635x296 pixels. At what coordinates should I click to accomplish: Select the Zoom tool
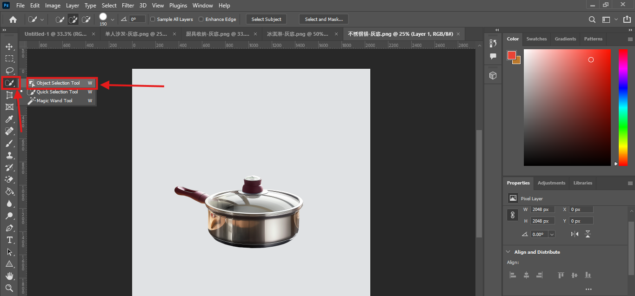coord(9,288)
